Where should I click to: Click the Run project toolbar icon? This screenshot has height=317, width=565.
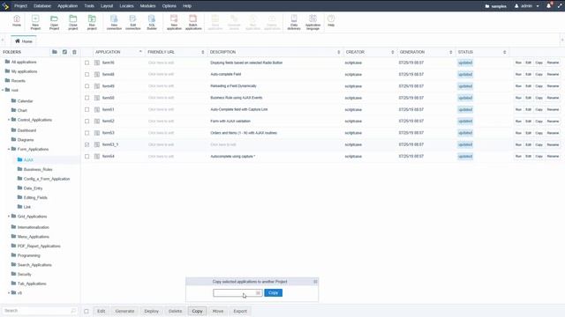point(92,22)
